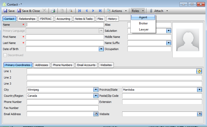Open the Phone Numbers tab
Screen dimensions: 207x127
tap(63, 65)
